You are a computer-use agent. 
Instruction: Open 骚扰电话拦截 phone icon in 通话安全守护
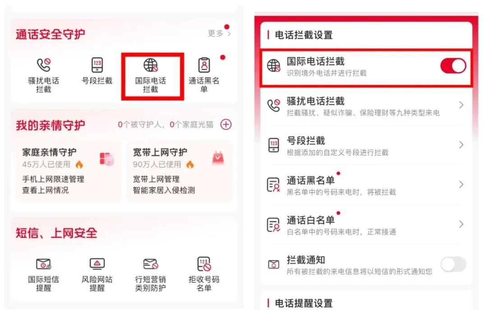pos(43,65)
